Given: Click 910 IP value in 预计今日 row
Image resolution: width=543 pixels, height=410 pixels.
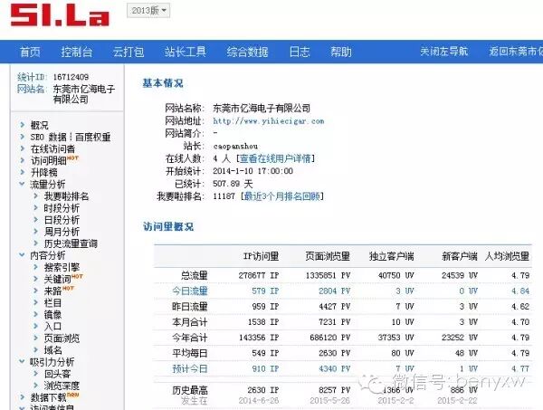Looking at the screenshot, I should pos(265,368).
